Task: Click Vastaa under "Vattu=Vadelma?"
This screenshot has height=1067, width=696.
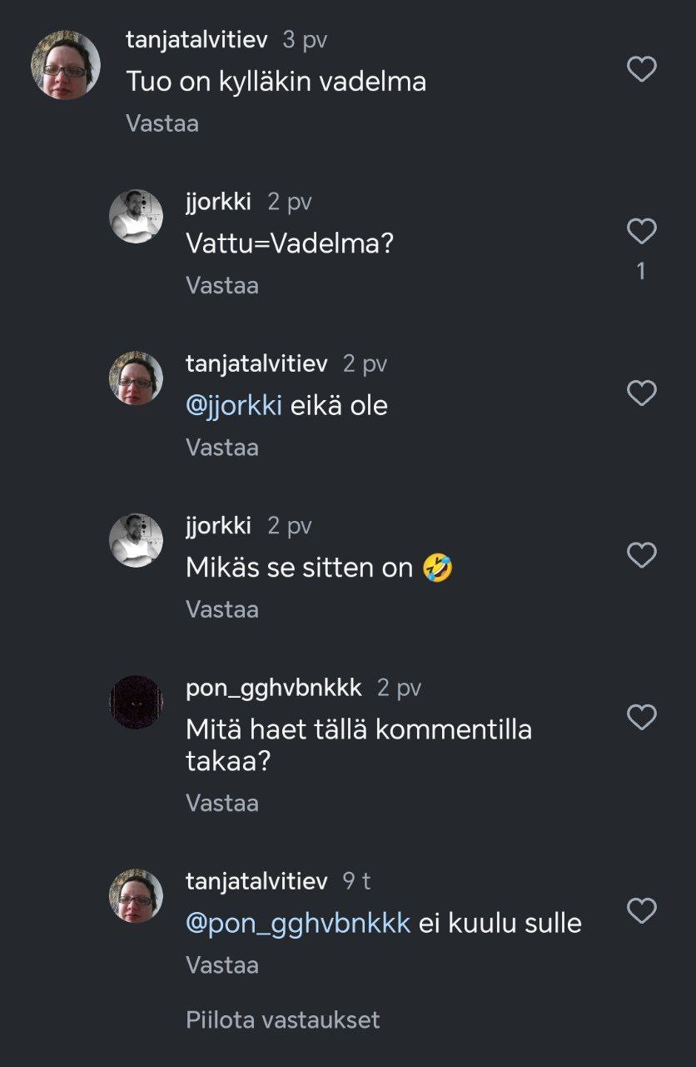Action: pyautogui.click(x=222, y=285)
